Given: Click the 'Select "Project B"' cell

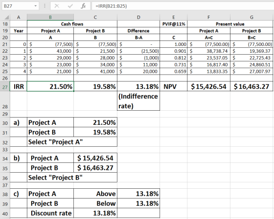Looking at the screenshot, I should (72, 178).
